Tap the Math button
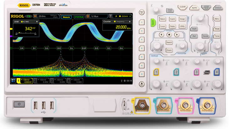The image size is (229, 129). [x=194, y=29]
